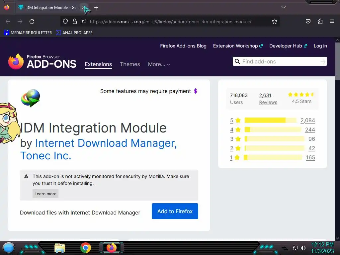Click the IDM add-on globe icon
Viewport: 340px width, 255px height.
coord(31,98)
